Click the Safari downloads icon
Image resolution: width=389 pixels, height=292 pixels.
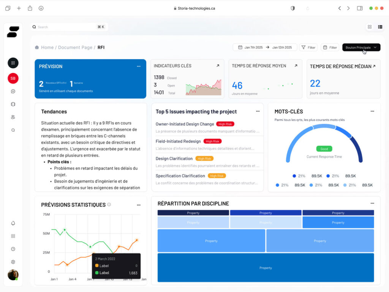coord(41,8)
